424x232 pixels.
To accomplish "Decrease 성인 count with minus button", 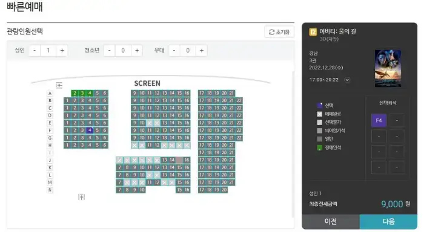I will (35, 50).
